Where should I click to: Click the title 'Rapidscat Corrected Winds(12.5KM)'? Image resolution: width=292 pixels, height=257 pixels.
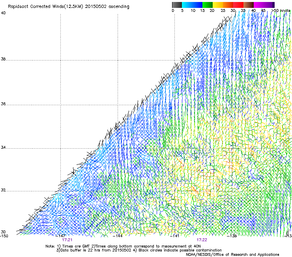[45, 7]
